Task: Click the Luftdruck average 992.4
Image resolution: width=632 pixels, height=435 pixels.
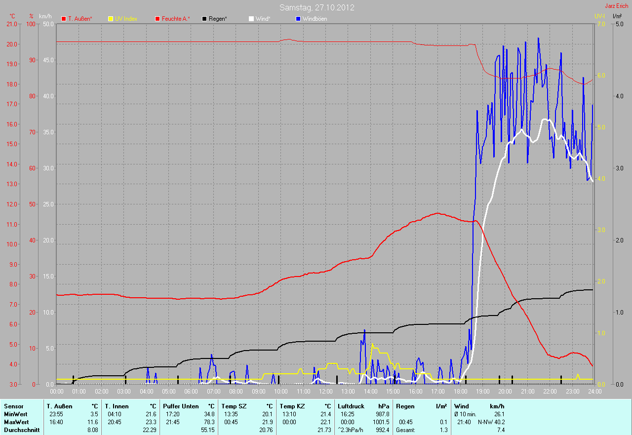Action: (383, 430)
